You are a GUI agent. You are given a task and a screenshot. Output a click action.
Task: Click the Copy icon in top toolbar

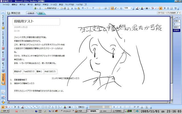[75, 8]
